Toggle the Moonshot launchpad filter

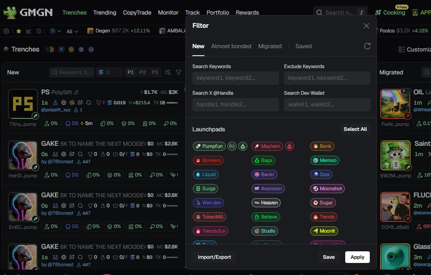coord(327,189)
